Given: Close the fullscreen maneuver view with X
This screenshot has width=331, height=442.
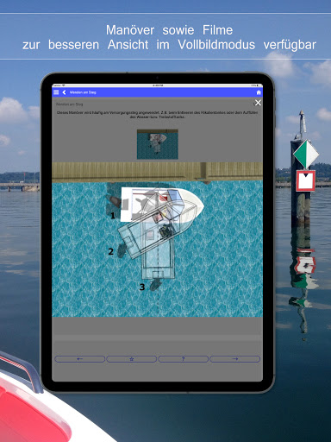Looking at the screenshot, I should (x=258, y=103).
